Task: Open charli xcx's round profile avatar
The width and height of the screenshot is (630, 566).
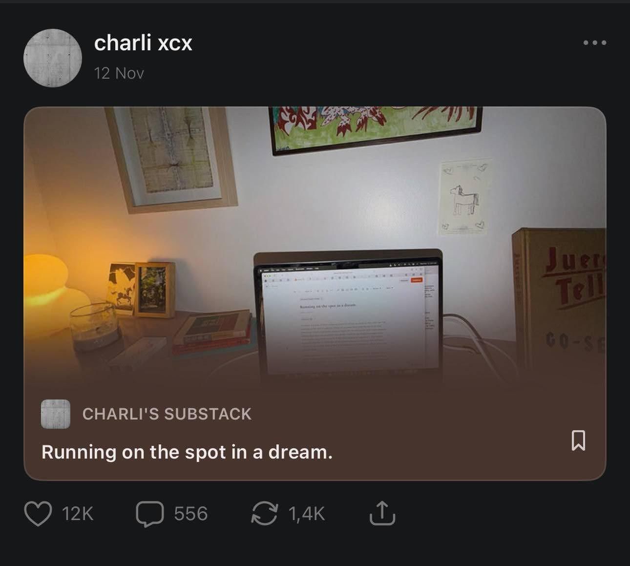Action: (x=52, y=58)
